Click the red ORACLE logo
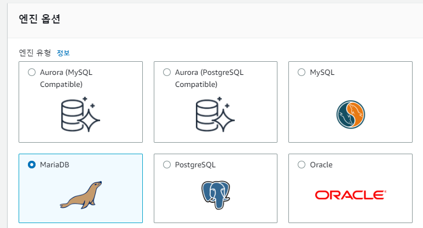This screenshot has width=423, height=228. point(350,195)
